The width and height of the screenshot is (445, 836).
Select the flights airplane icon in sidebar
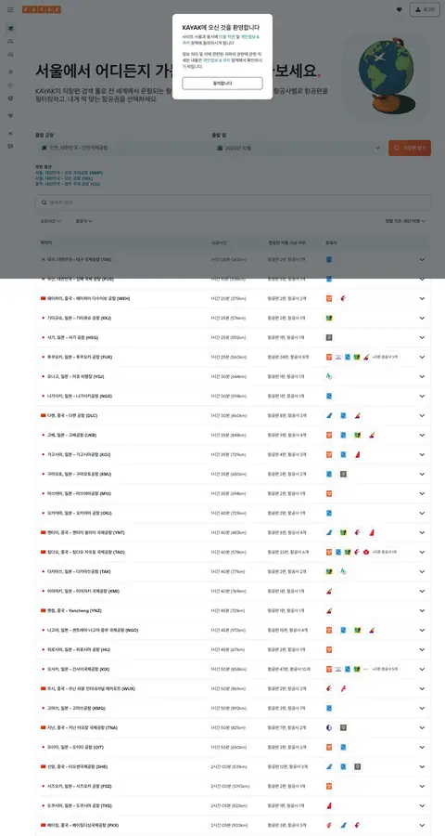coord(10,28)
